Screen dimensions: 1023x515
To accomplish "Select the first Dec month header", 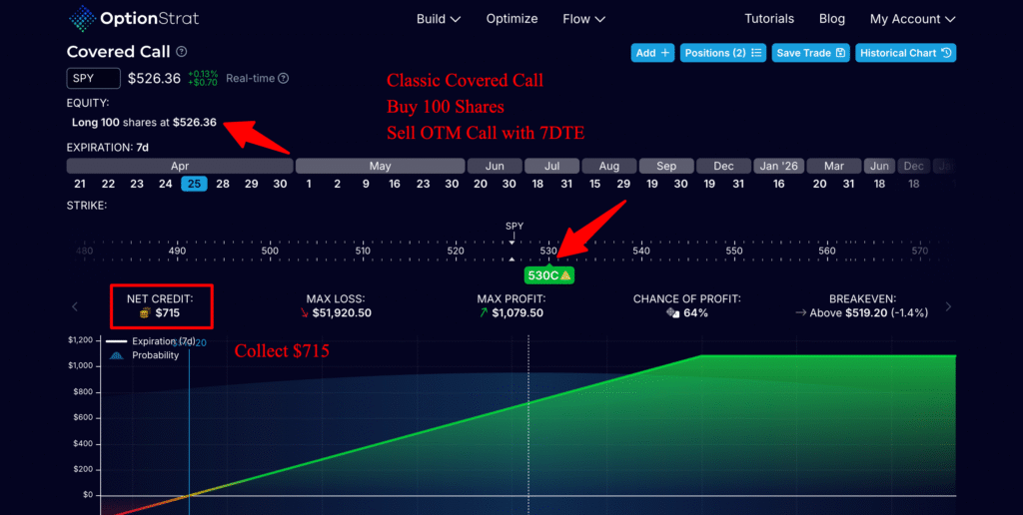I will tap(723, 167).
